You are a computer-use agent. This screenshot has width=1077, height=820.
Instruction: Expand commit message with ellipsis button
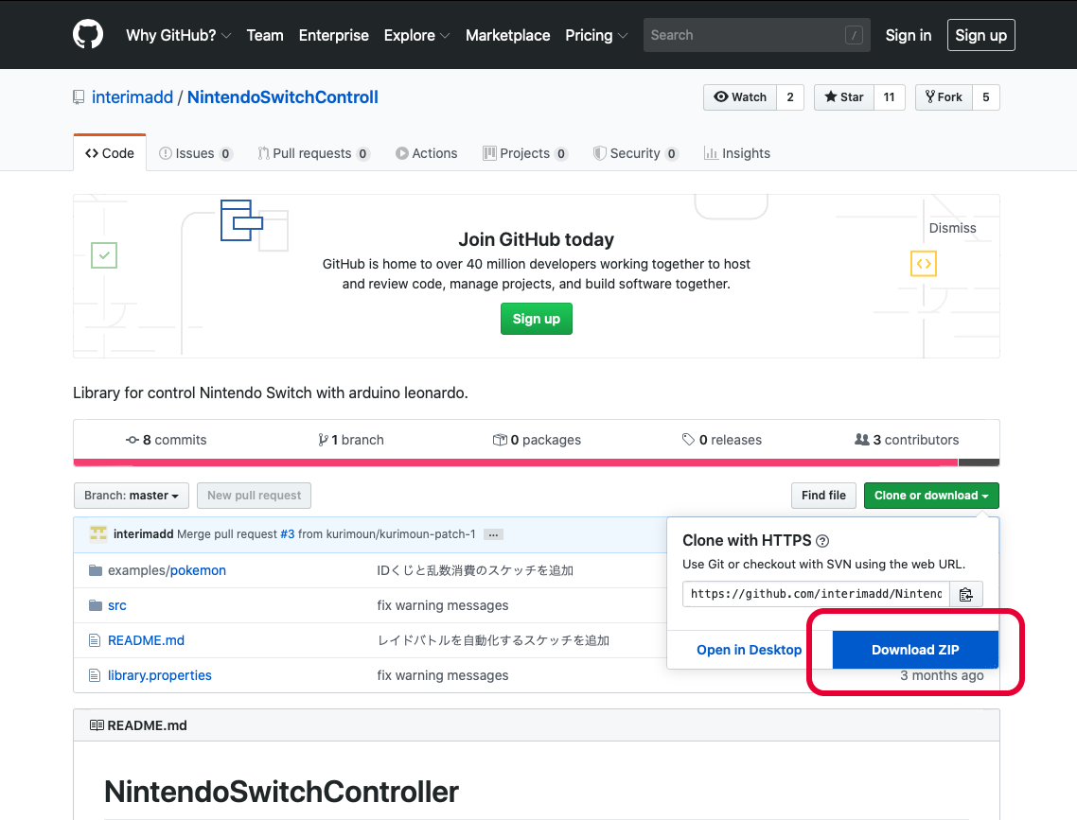point(493,534)
